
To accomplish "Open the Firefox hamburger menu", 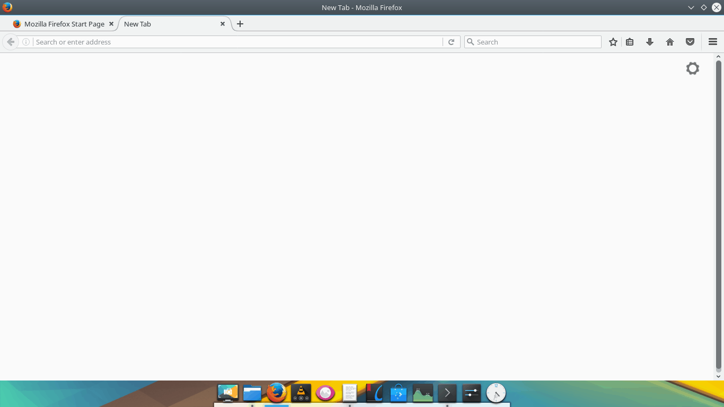I will pyautogui.click(x=713, y=42).
